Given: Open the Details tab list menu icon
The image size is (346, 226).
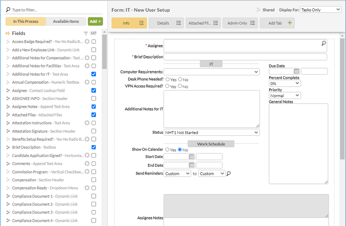Looking at the screenshot, I should (x=178, y=23).
